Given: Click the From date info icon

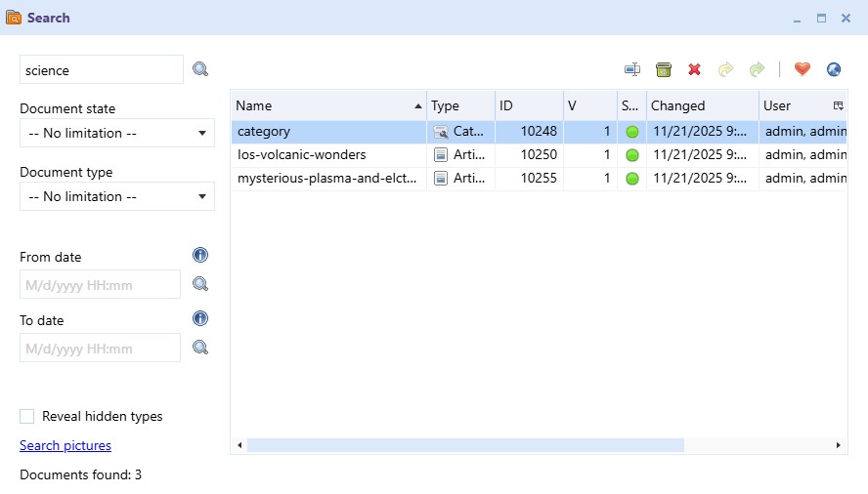Looking at the screenshot, I should click(200, 256).
